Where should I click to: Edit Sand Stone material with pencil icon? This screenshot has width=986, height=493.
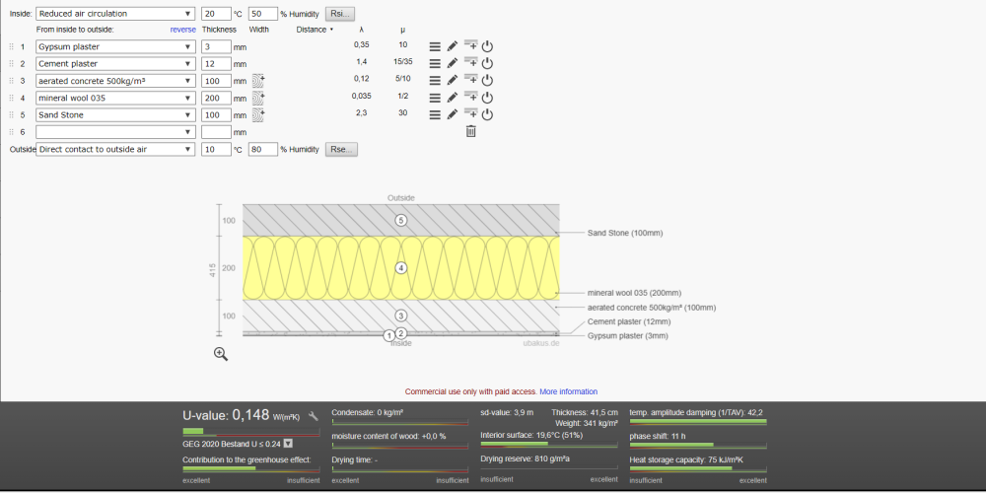453,114
